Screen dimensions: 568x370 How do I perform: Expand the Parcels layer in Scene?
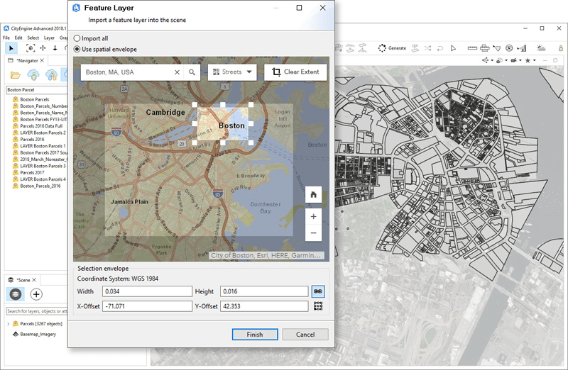(8, 324)
